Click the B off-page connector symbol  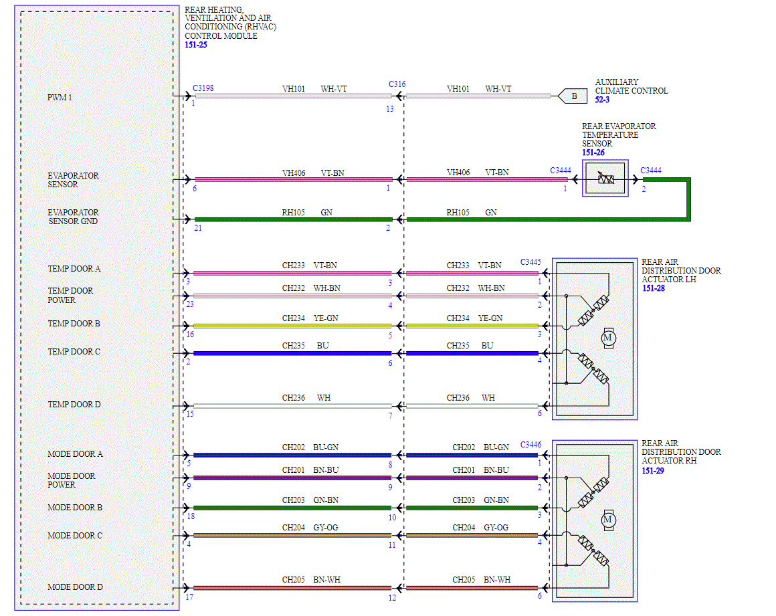pyautogui.click(x=572, y=96)
